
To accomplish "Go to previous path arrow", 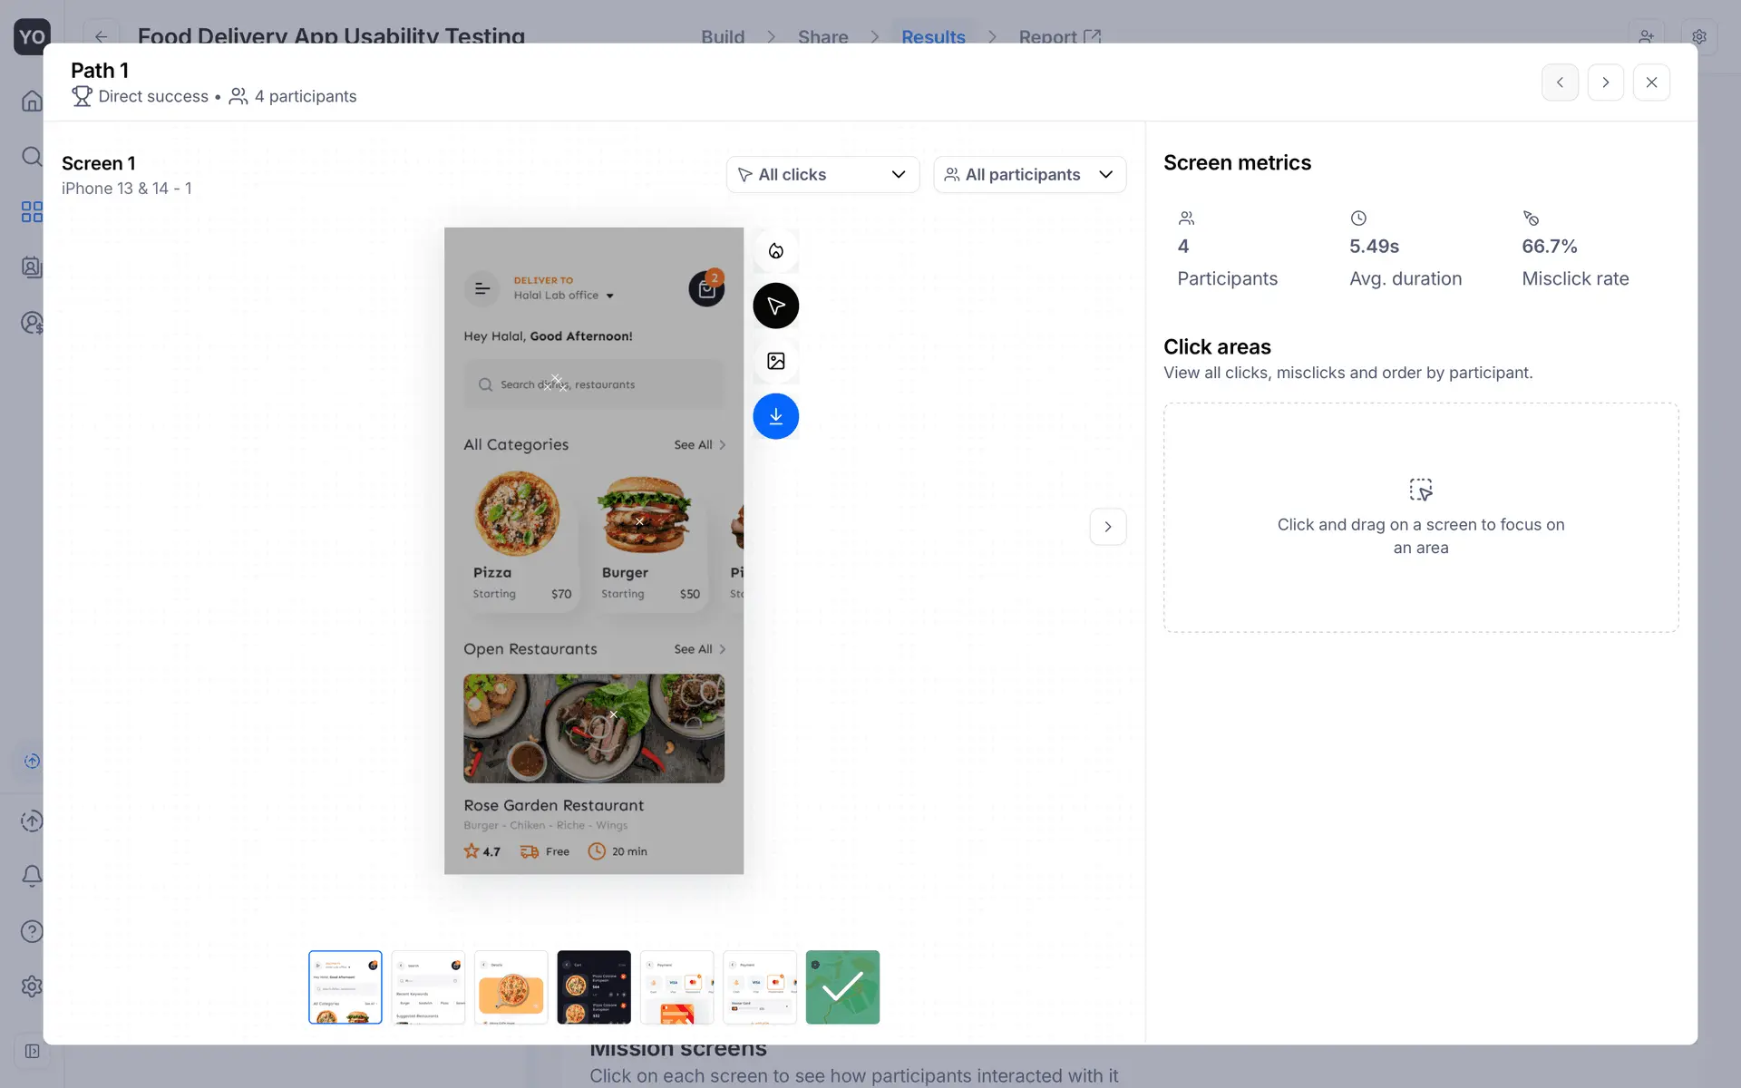I will [1560, 83].
